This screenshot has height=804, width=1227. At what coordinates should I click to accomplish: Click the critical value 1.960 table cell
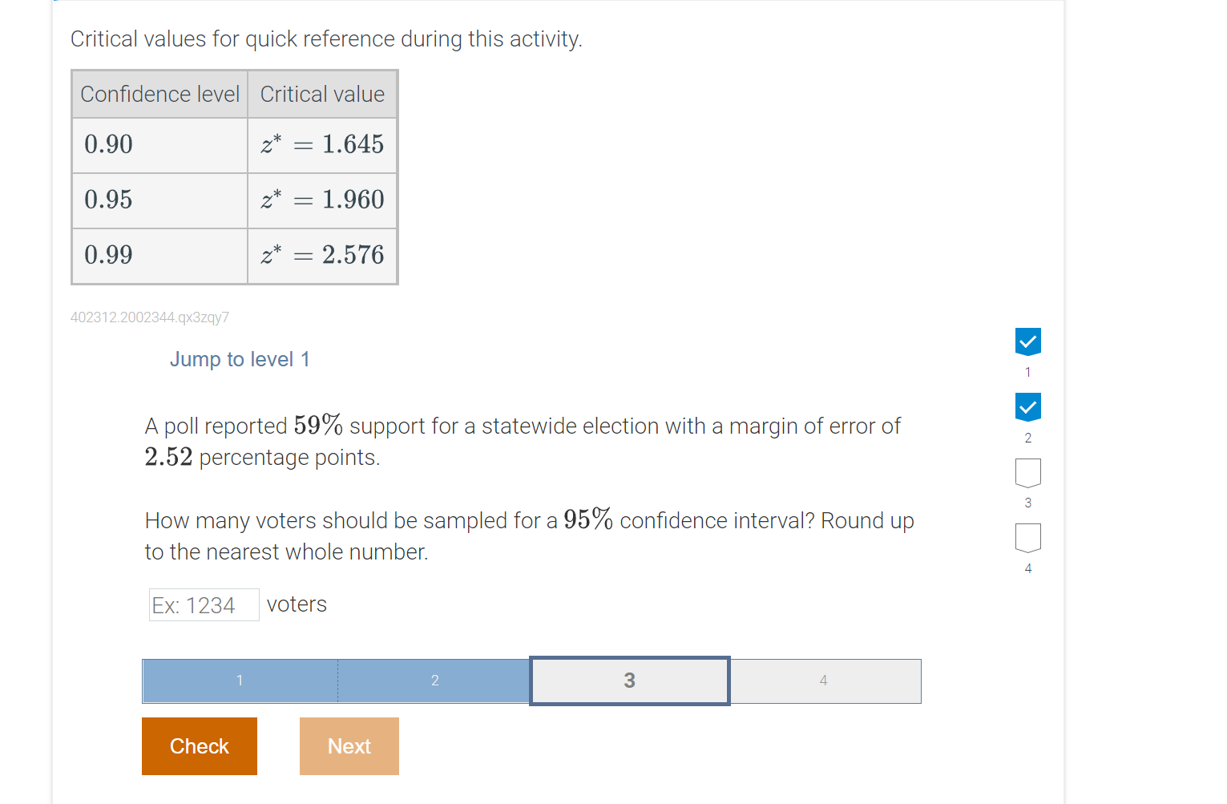(322, 200)
